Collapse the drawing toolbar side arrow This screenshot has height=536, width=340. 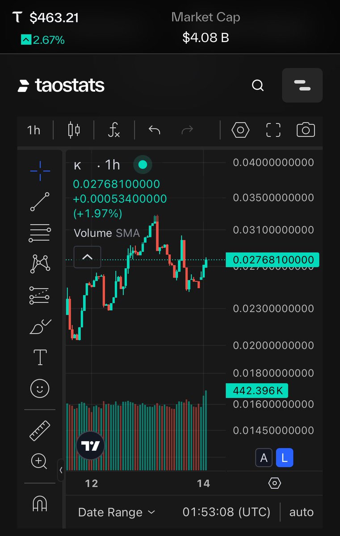(x=61, y=470)
